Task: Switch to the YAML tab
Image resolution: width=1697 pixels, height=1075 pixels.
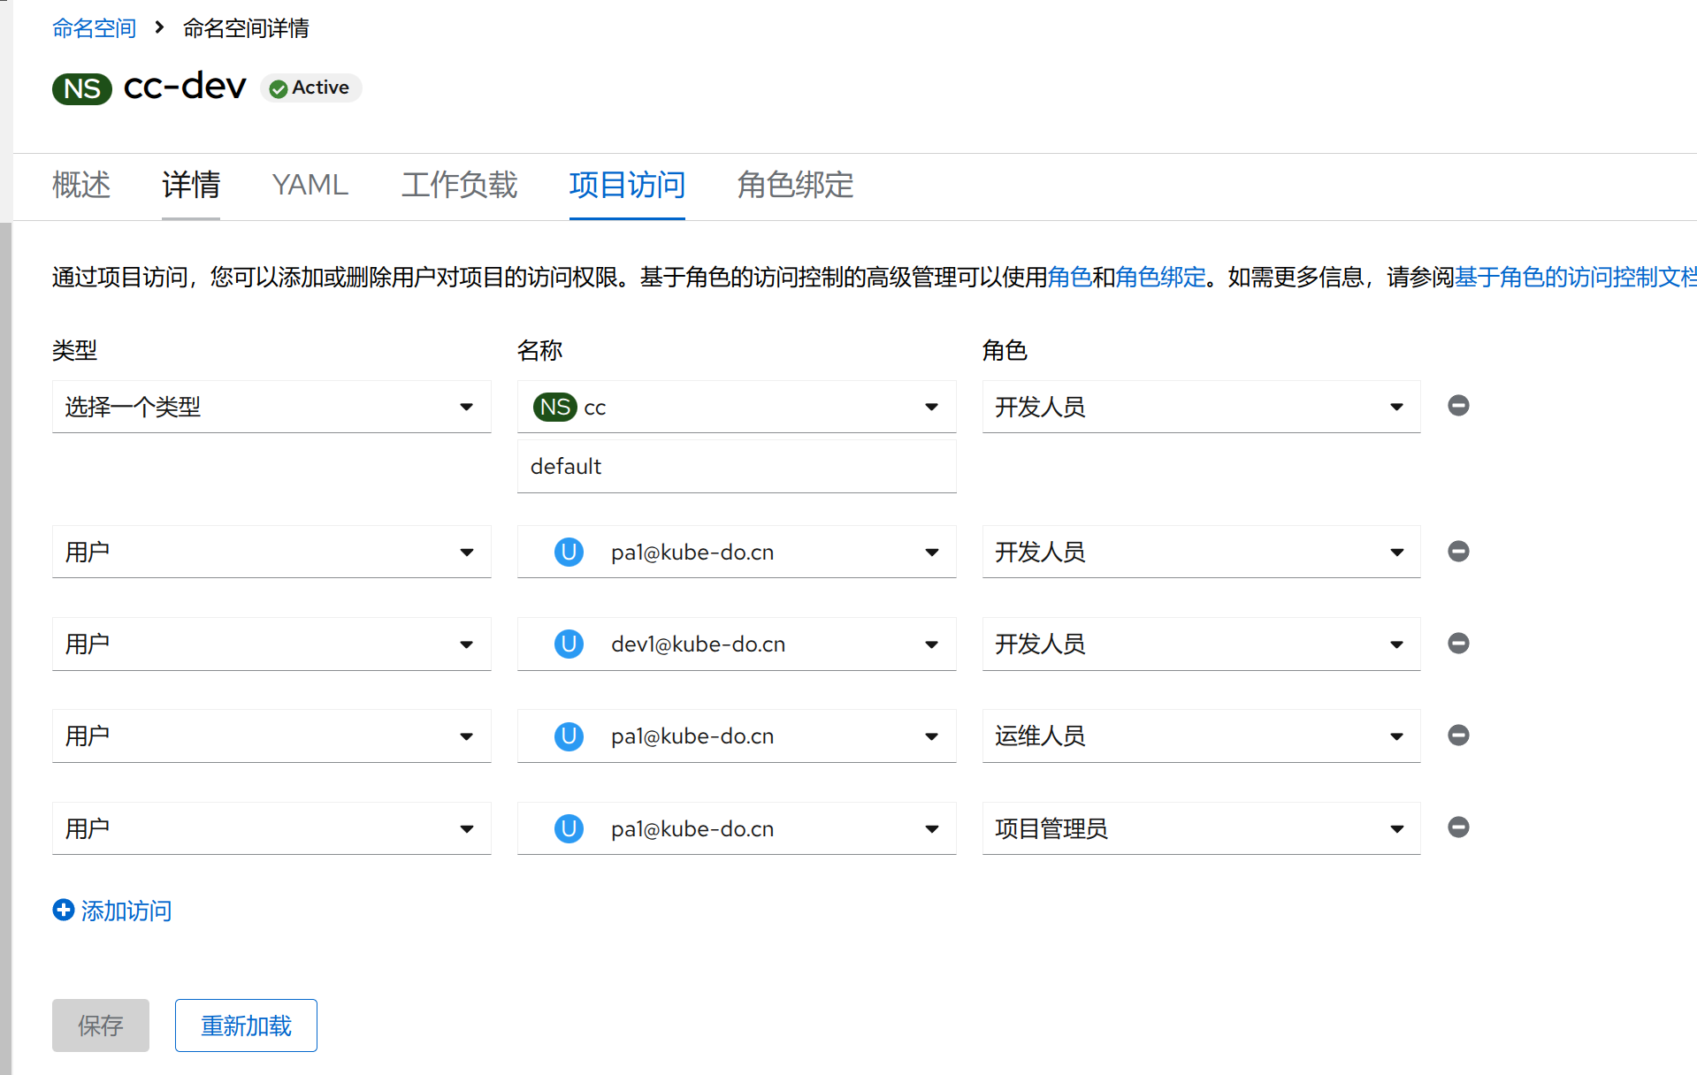Action: click(x=310, y=185)
